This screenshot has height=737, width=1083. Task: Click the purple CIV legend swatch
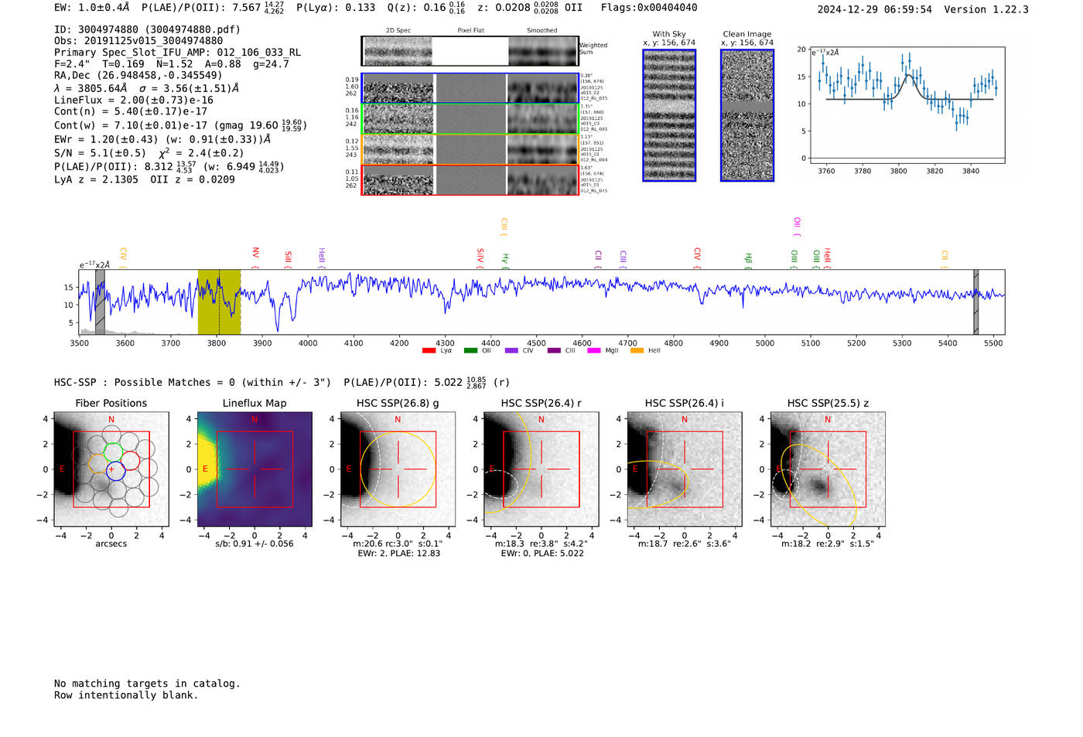coord(511,350)
